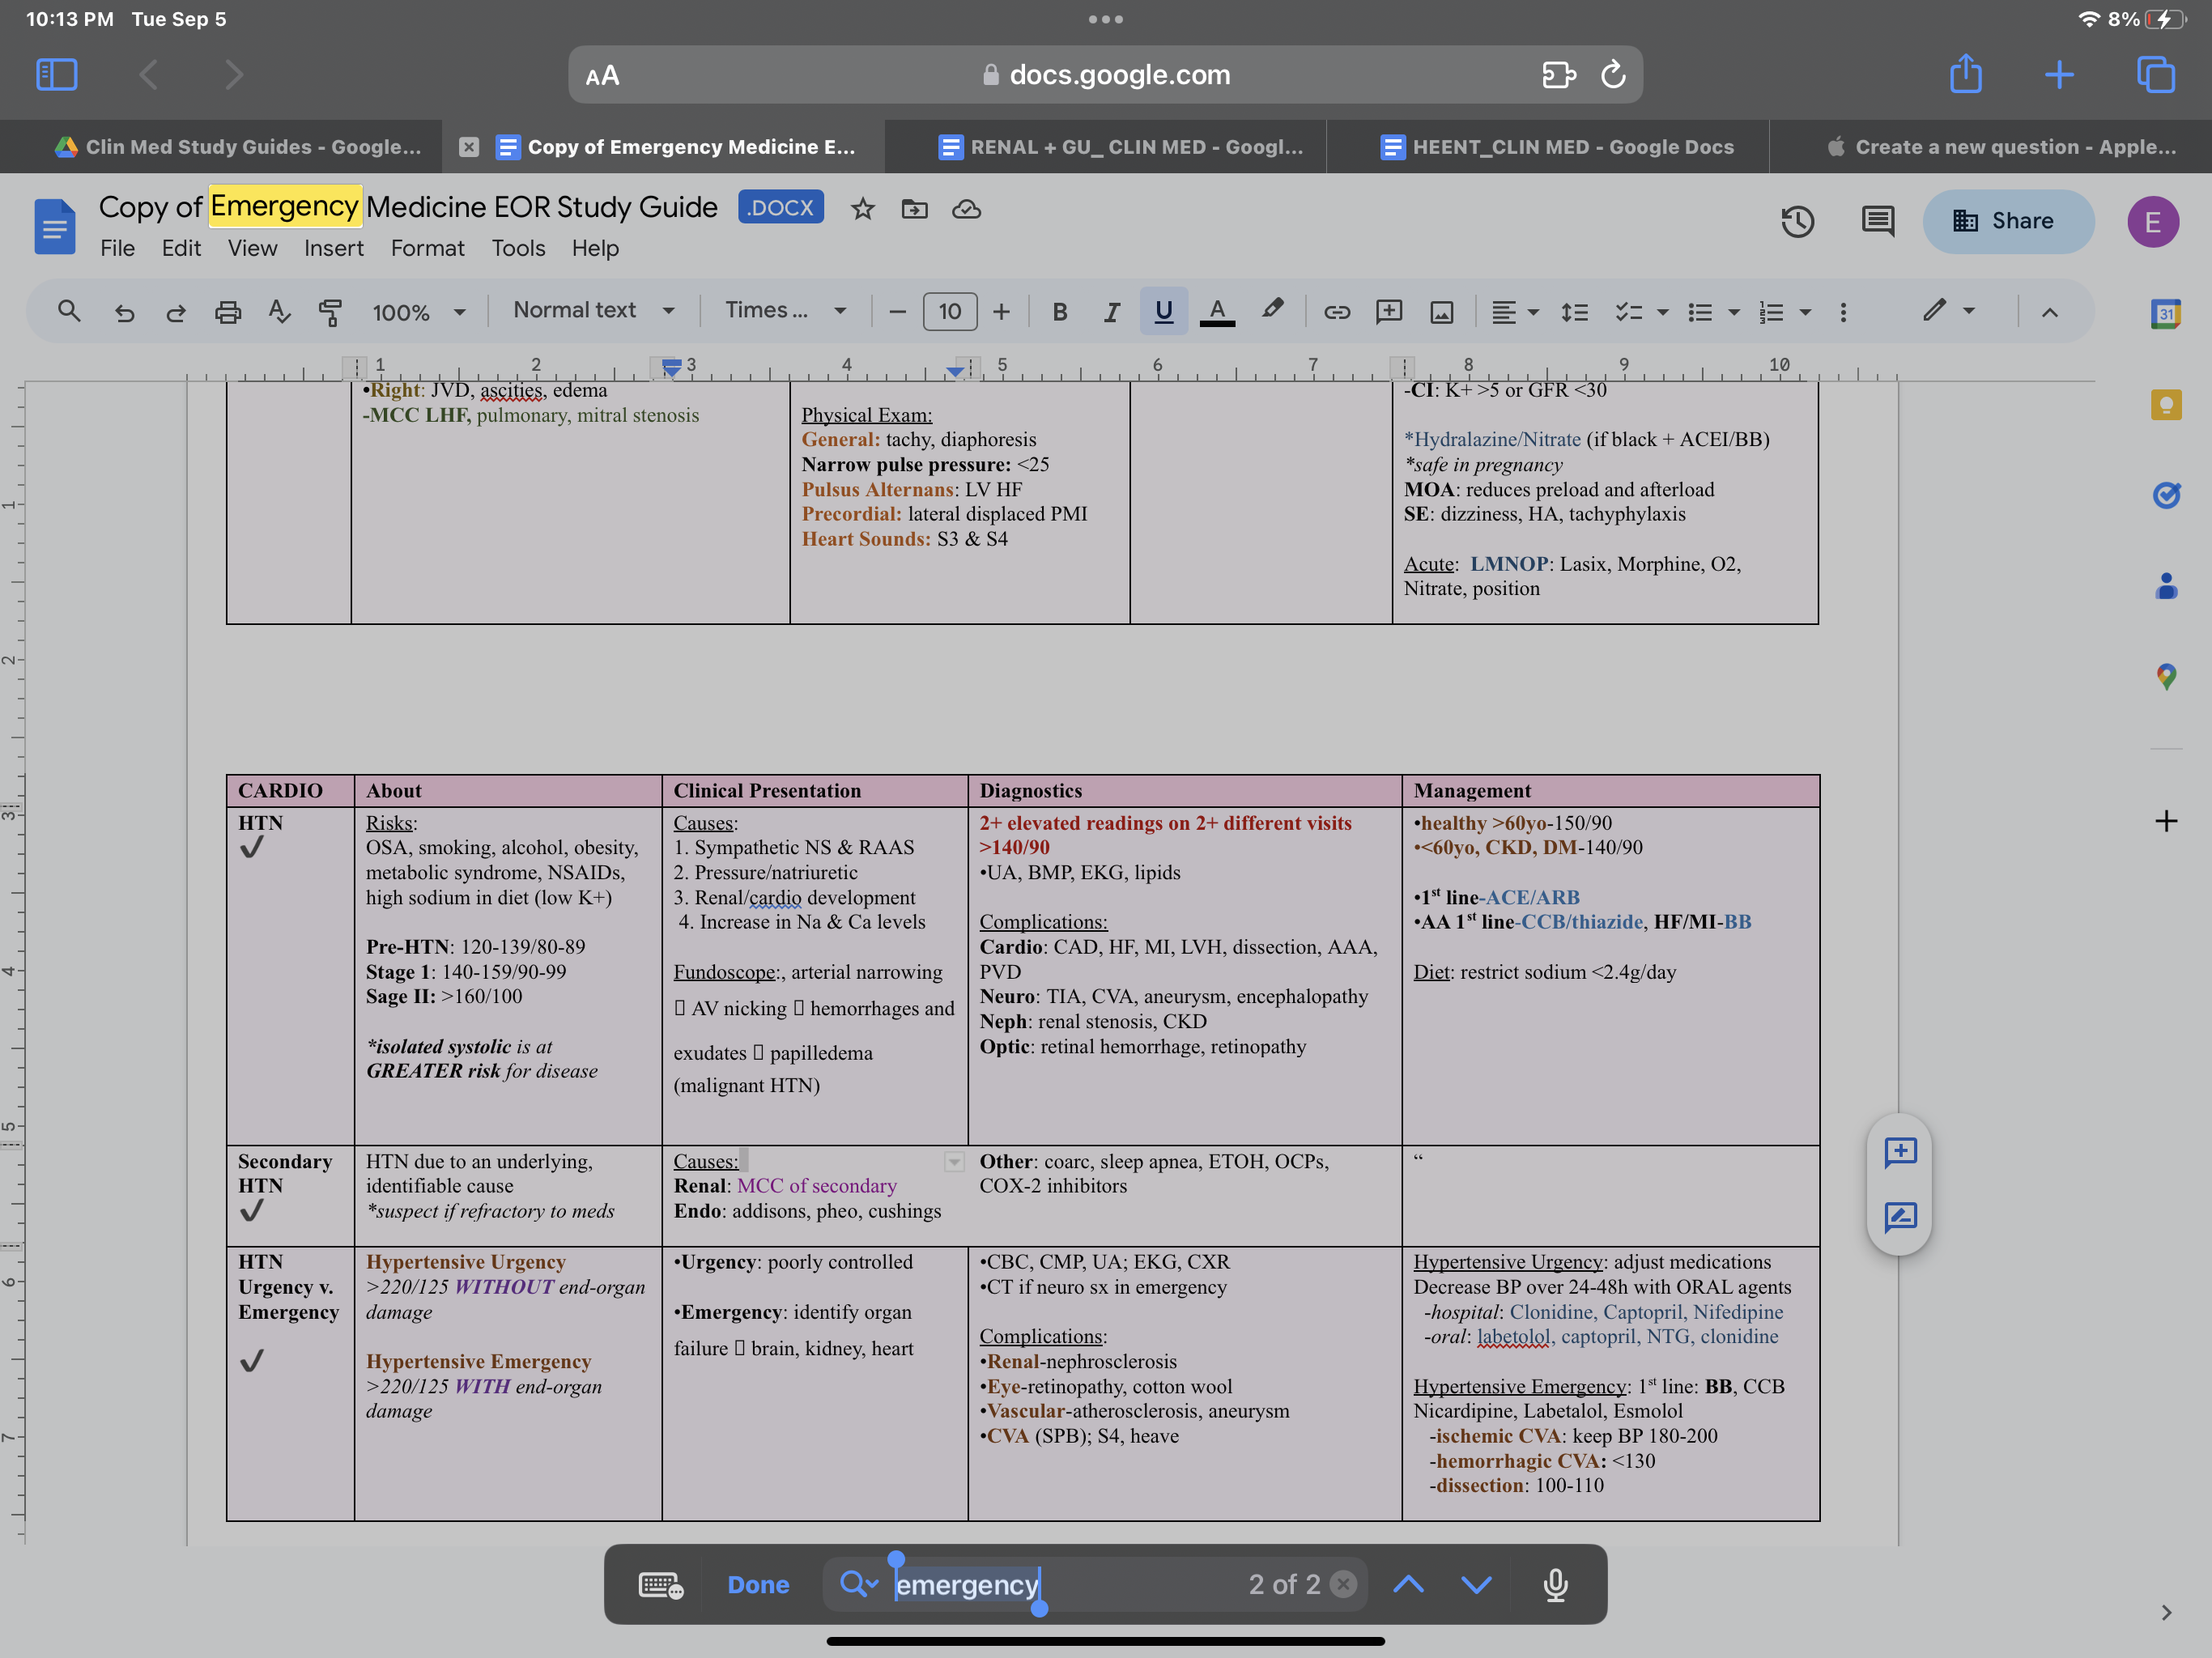Toggle underline formatting

point(1163,312)
